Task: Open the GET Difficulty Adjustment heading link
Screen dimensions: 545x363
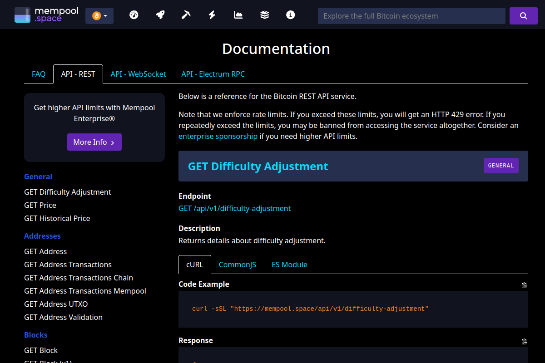Action: [x=258, y=166]
